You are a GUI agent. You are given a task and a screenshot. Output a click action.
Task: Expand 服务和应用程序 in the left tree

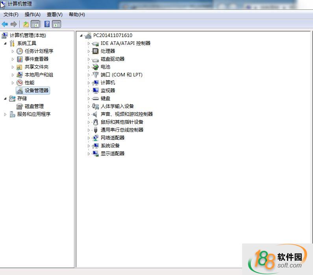(x=5, y=114)
